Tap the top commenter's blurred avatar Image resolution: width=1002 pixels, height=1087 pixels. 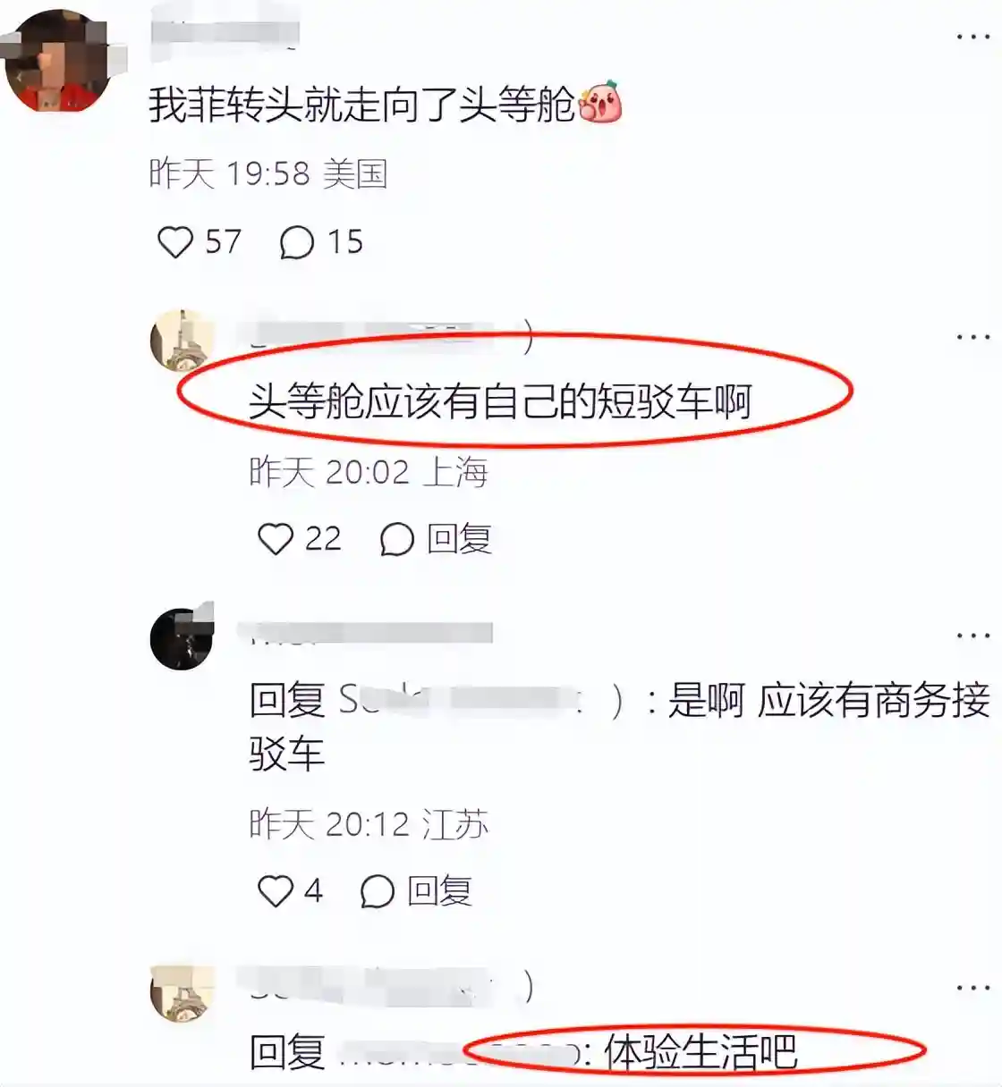[x=59, y=61]
